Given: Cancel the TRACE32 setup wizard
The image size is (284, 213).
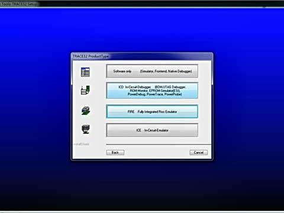Looking at the screenshot, I should 199,153.
